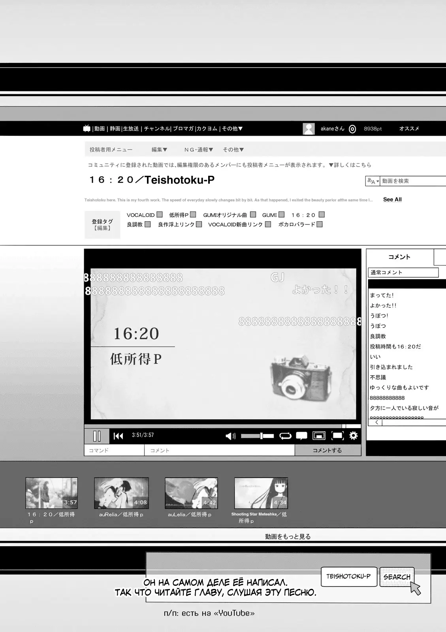Enter fullscreen mode in player
This screenshot has width=446, height=632.
click(337, 436)
